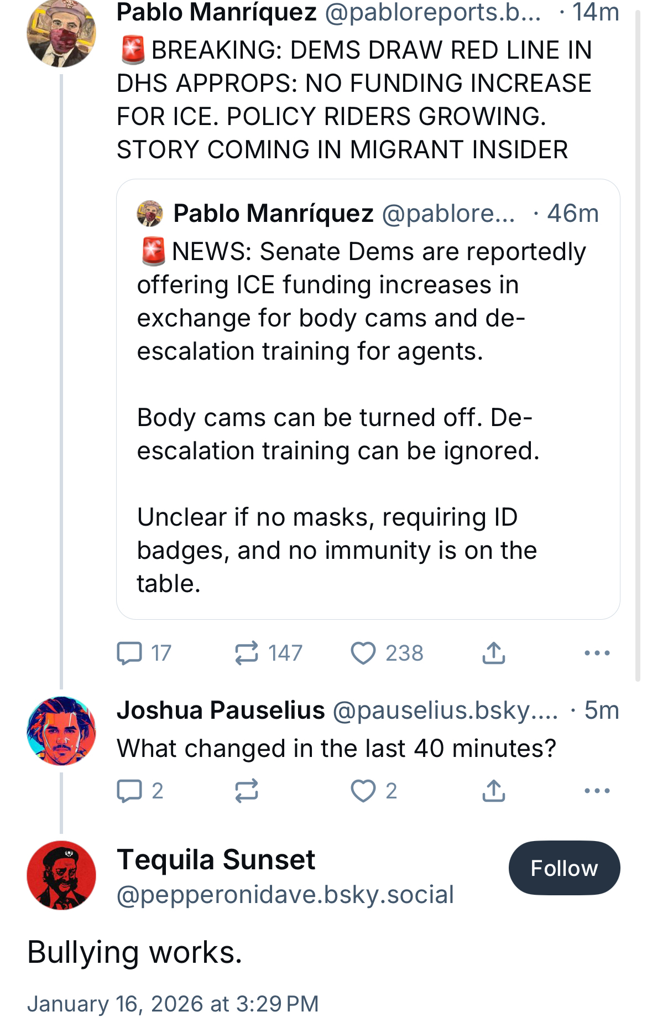Open Tequila Sunset's display name
The height and width of the screenshot is (1022, 647).
(216, 860)
